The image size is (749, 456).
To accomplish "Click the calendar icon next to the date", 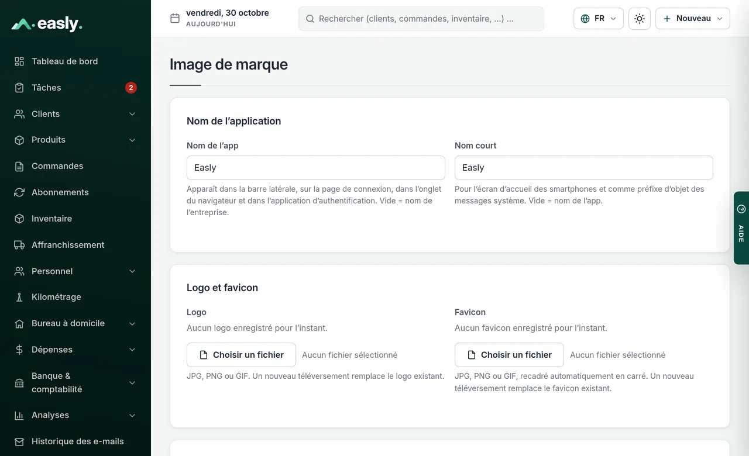I will (175, 18).
